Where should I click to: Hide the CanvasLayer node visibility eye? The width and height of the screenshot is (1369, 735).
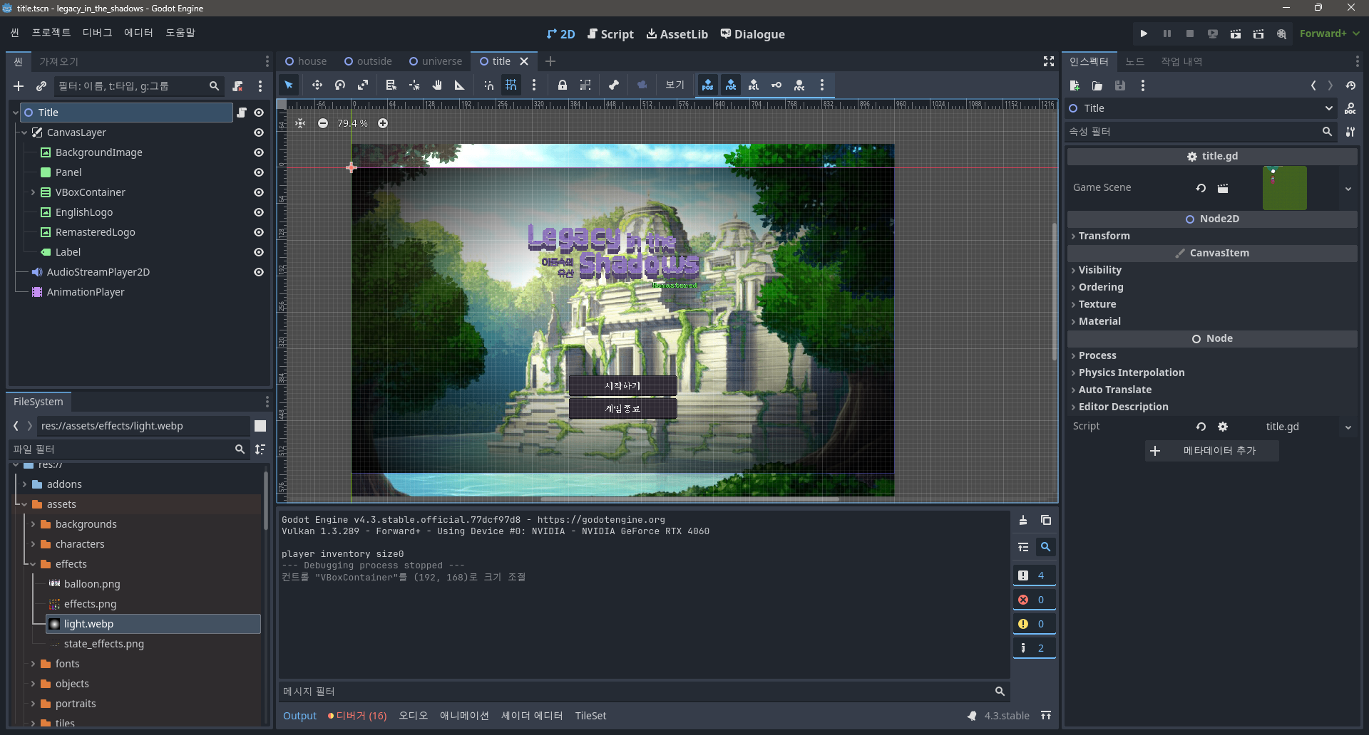coord(259,132)
